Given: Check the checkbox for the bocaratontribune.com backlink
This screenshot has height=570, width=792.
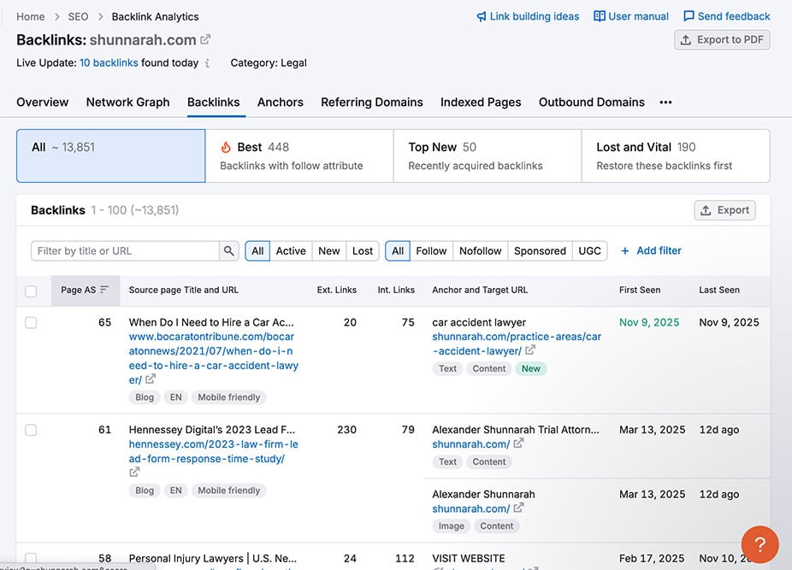Looking at the screenshot, I should (x=31, y=322).
